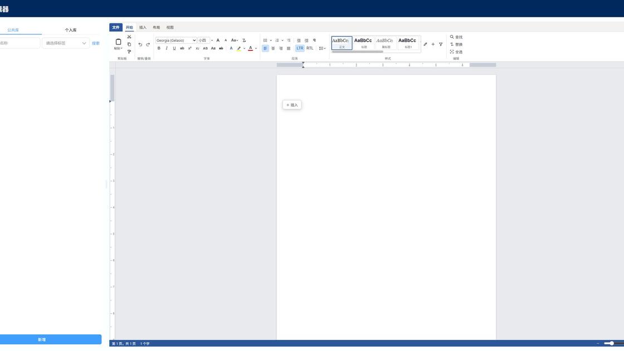Select the 副标题 subtitle style thumbnail
The width and height of the screenshot is (624, 351).
coord(386,42)
